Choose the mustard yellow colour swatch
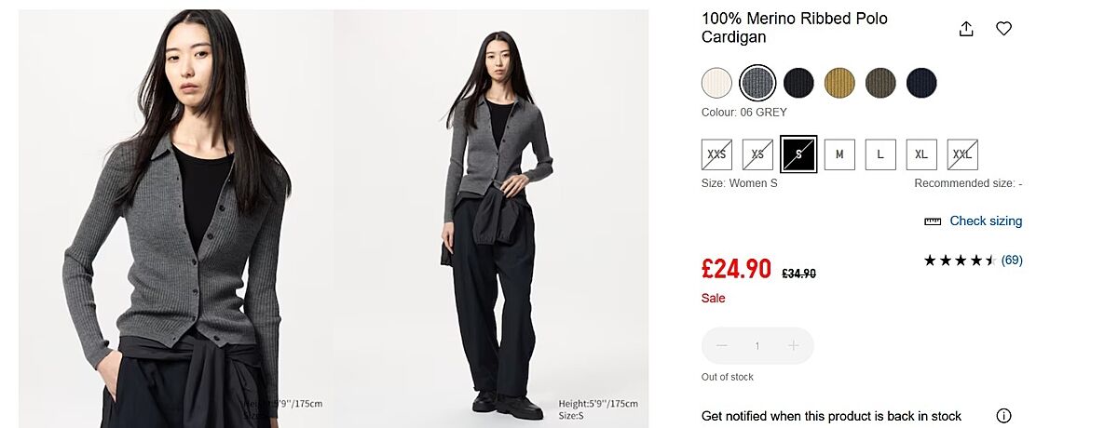 click(839, 83)
